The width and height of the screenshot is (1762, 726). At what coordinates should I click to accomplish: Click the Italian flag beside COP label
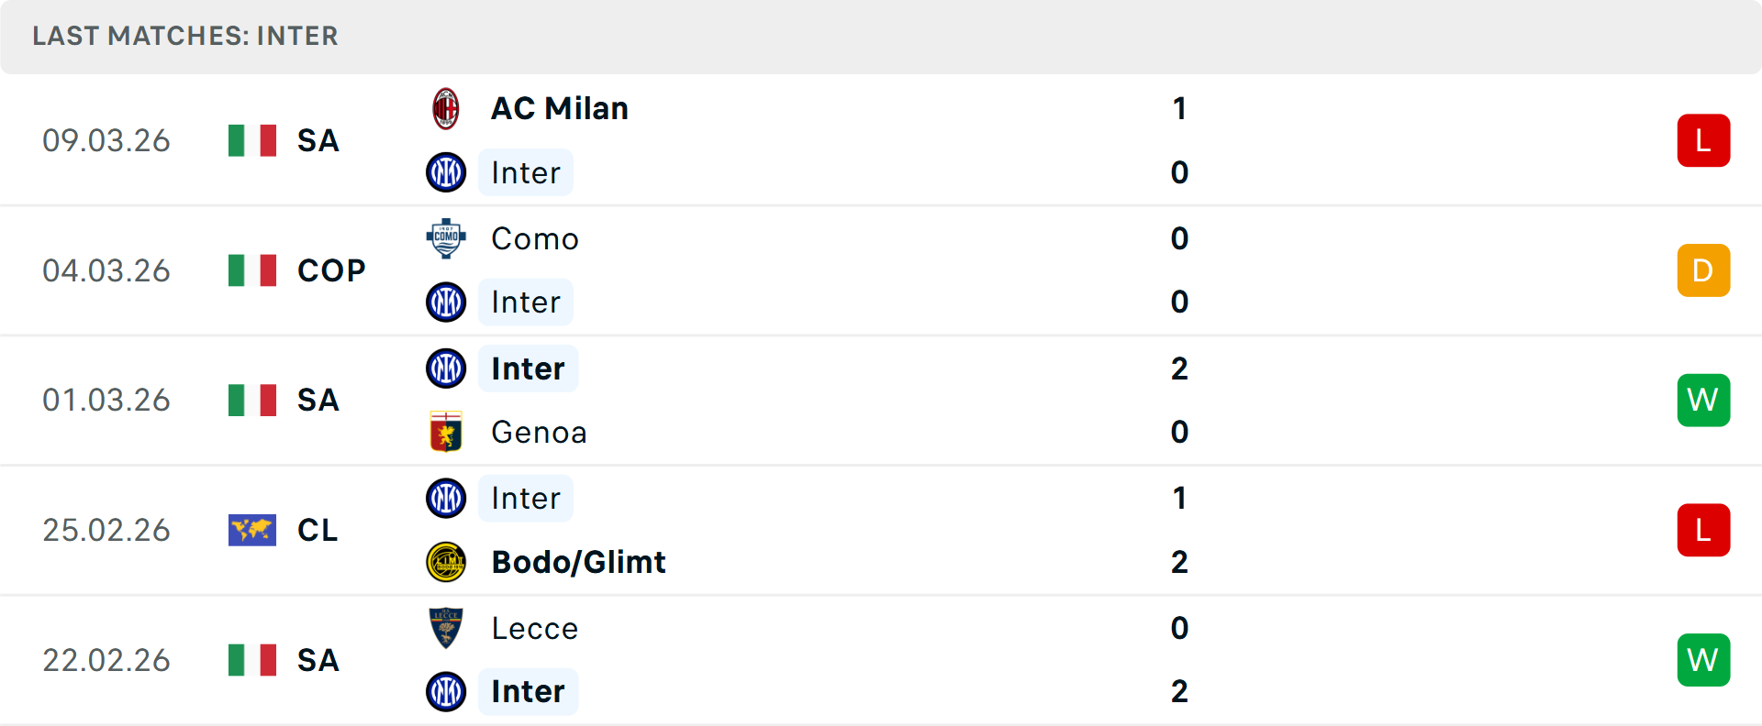(x=252, y=270)
